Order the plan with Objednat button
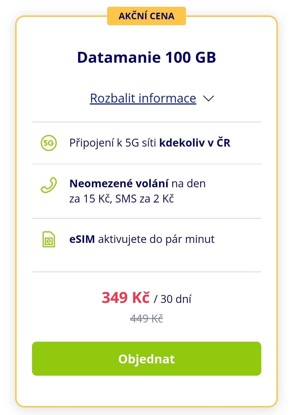Viewport: 293px width, 415px height. coord(146,359)
